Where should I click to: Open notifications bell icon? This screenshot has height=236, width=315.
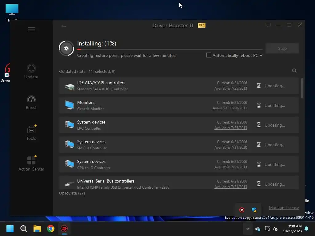(x=307, y=229)
